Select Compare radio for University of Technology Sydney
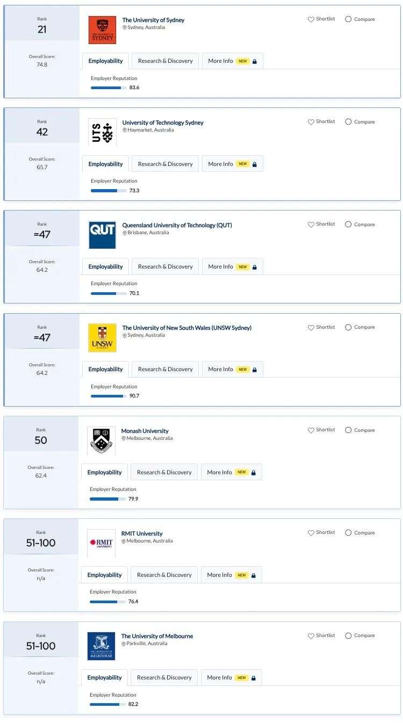Image resolution: width=403 pixels, height=723 pixels. click(x=348, y=122)
